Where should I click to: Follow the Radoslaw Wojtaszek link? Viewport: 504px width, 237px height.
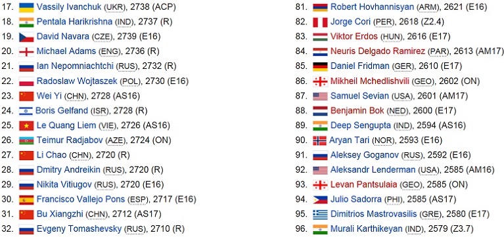click(77, 81)
